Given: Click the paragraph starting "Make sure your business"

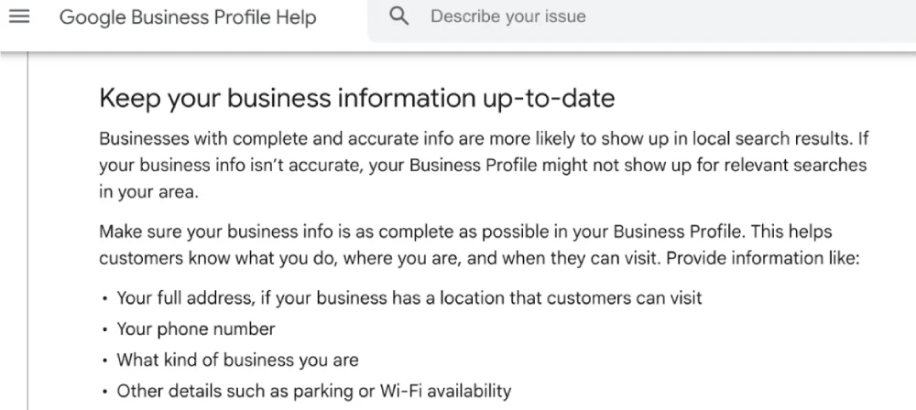Looking at the screenshot, I should [479, 244].
